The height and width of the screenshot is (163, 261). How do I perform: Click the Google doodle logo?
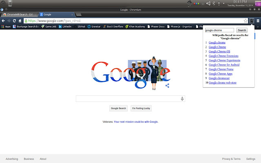point(130,73)
